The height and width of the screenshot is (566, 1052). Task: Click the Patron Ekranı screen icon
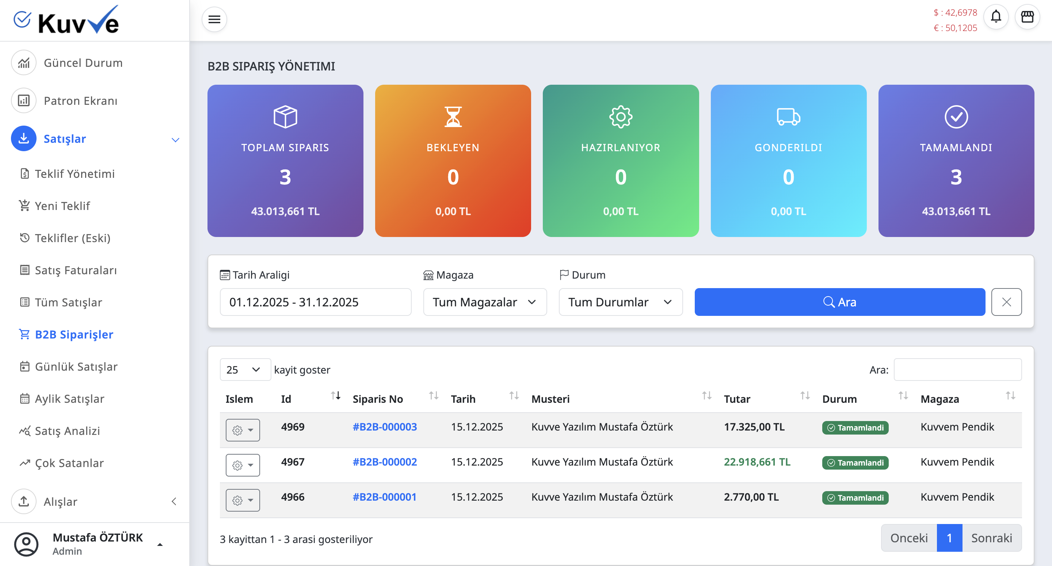23,100
